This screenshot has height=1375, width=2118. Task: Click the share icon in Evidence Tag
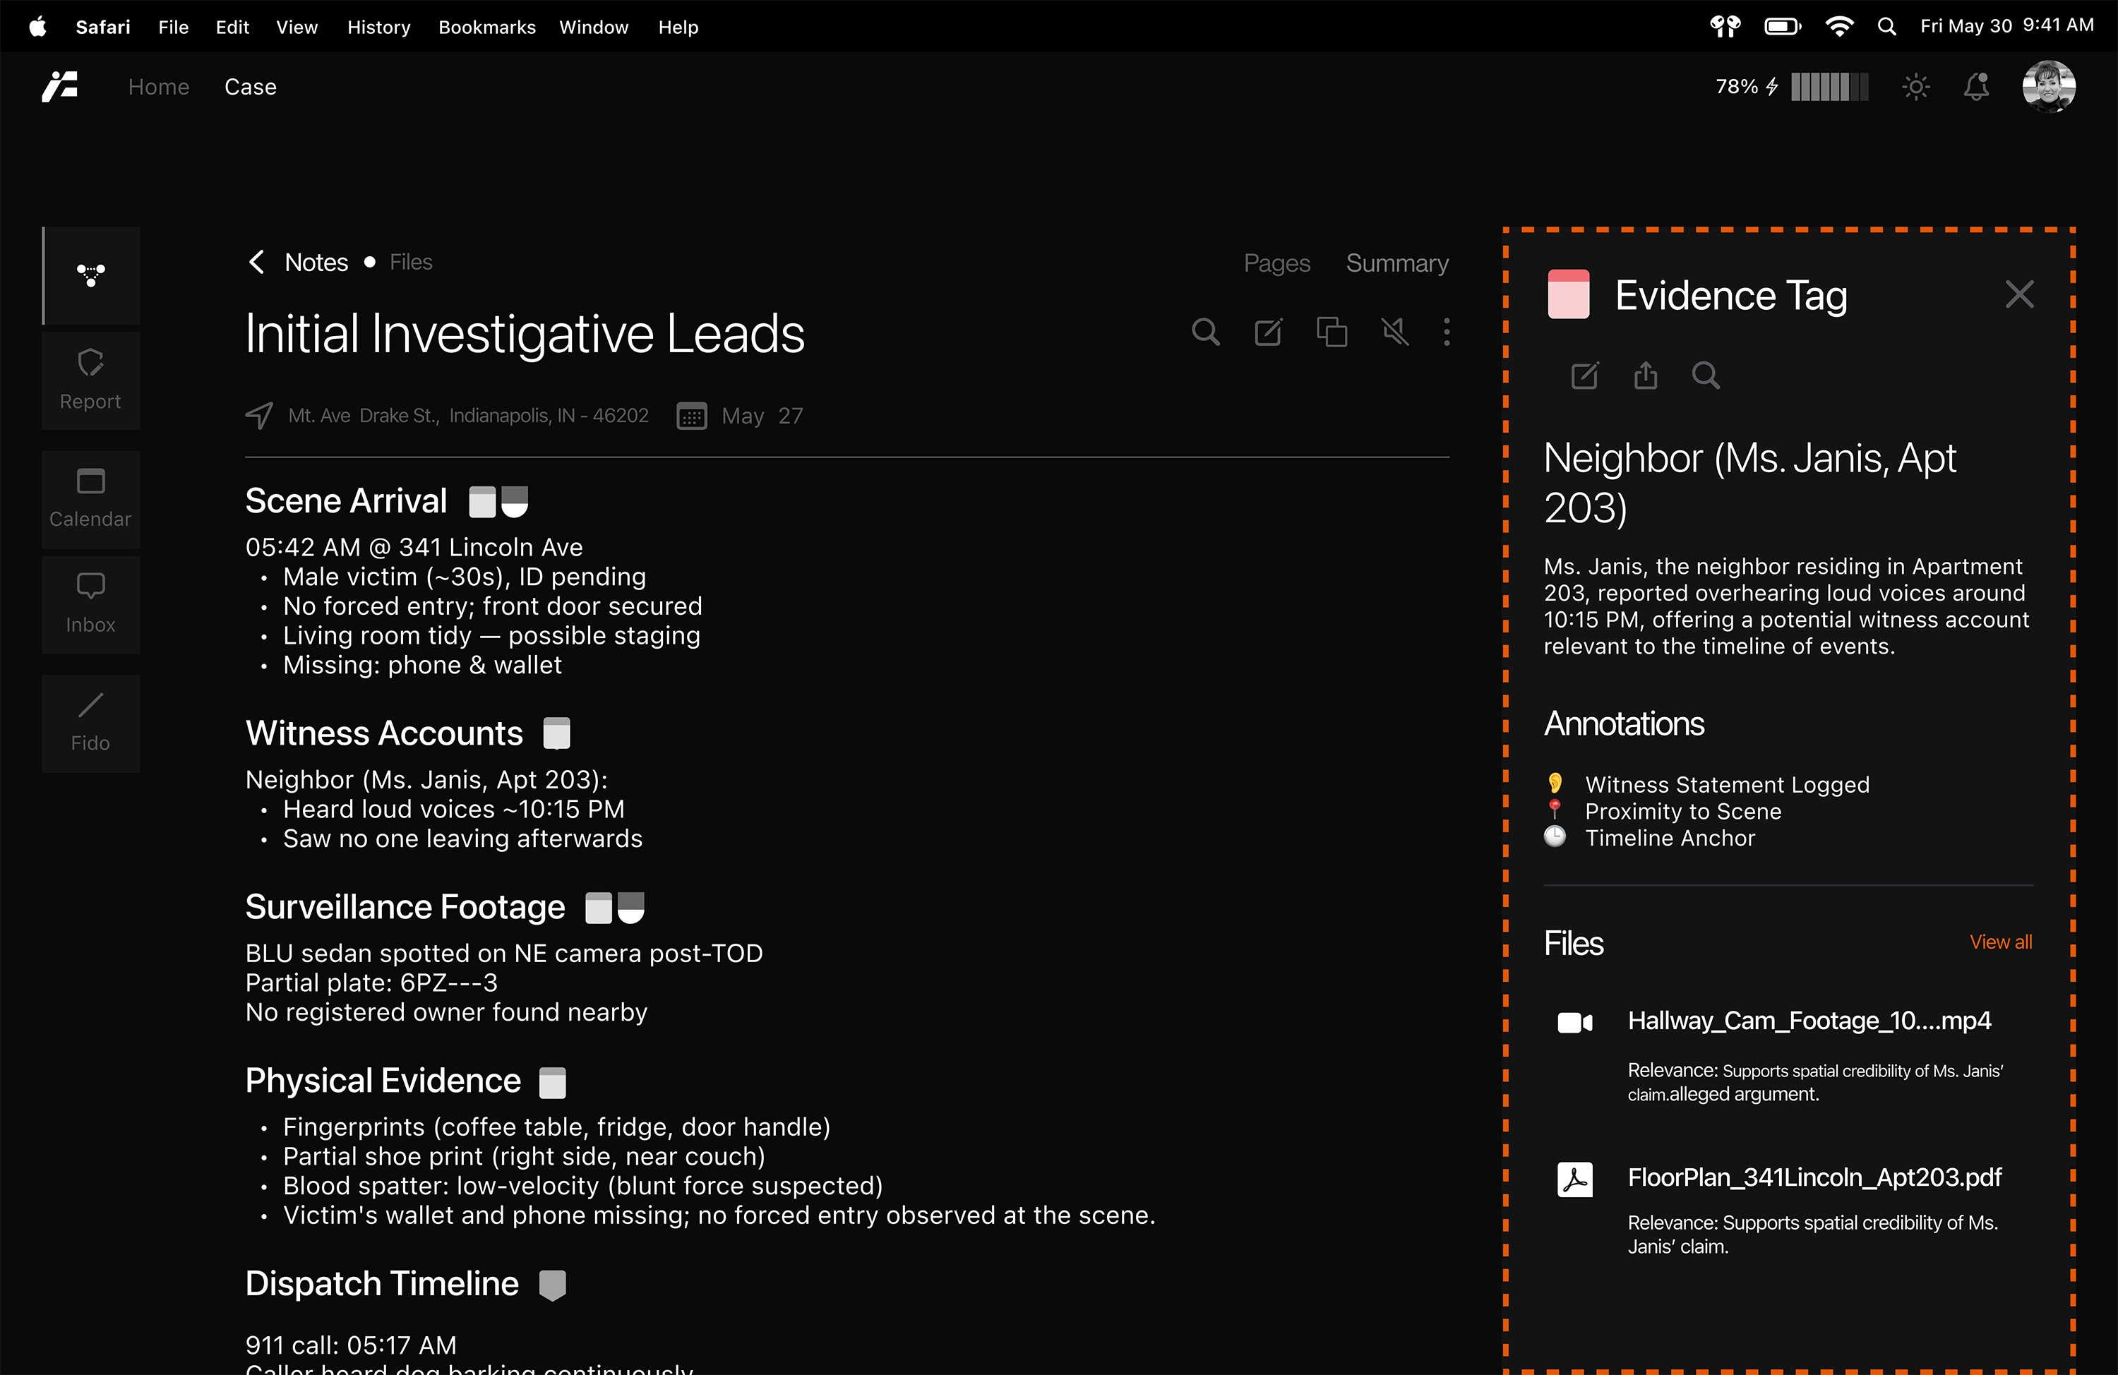(1646, 376)
